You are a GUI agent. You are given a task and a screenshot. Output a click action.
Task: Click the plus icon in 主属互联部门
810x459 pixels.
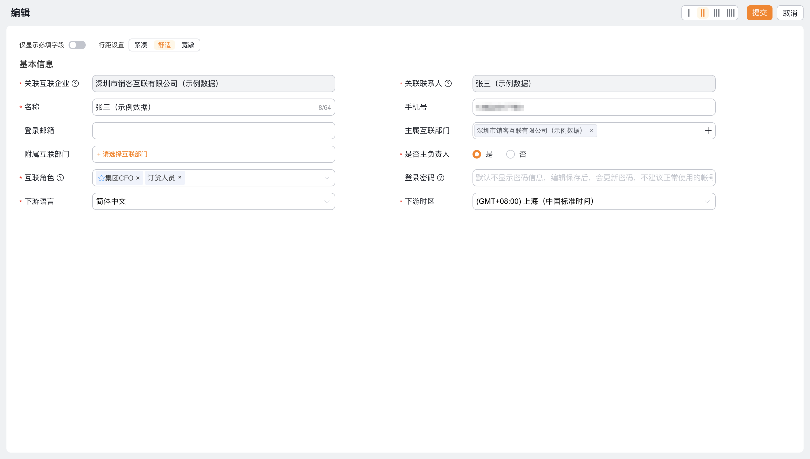point(708,131)
